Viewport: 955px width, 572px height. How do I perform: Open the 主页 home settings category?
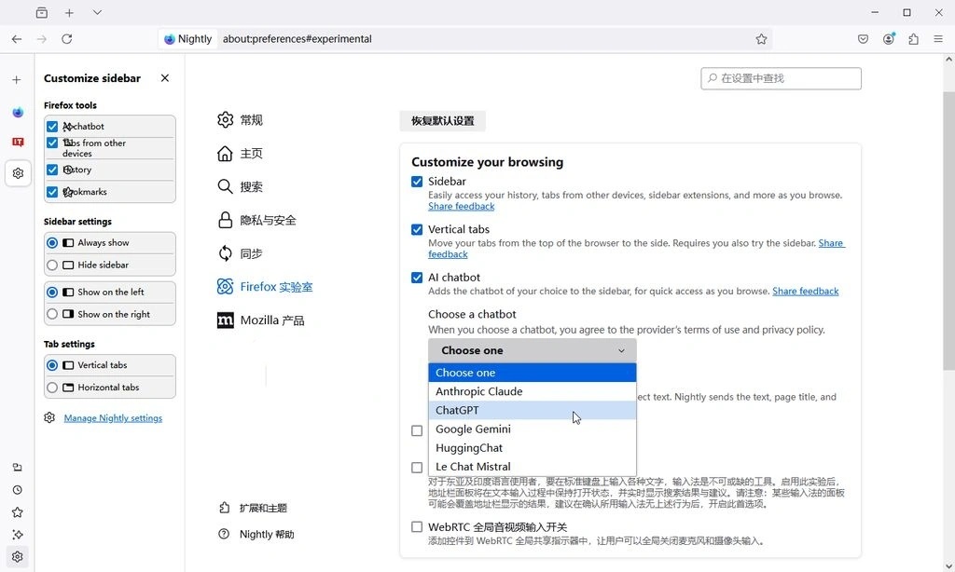tap(240, 154)
